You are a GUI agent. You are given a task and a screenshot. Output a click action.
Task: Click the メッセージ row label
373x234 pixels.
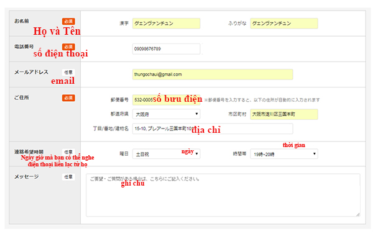click(26, 176)
